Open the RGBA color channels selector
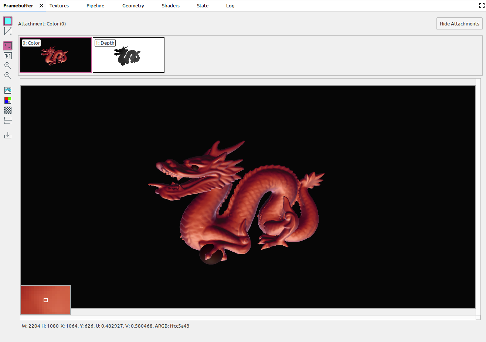486x342 pixels. click(8, 100)
